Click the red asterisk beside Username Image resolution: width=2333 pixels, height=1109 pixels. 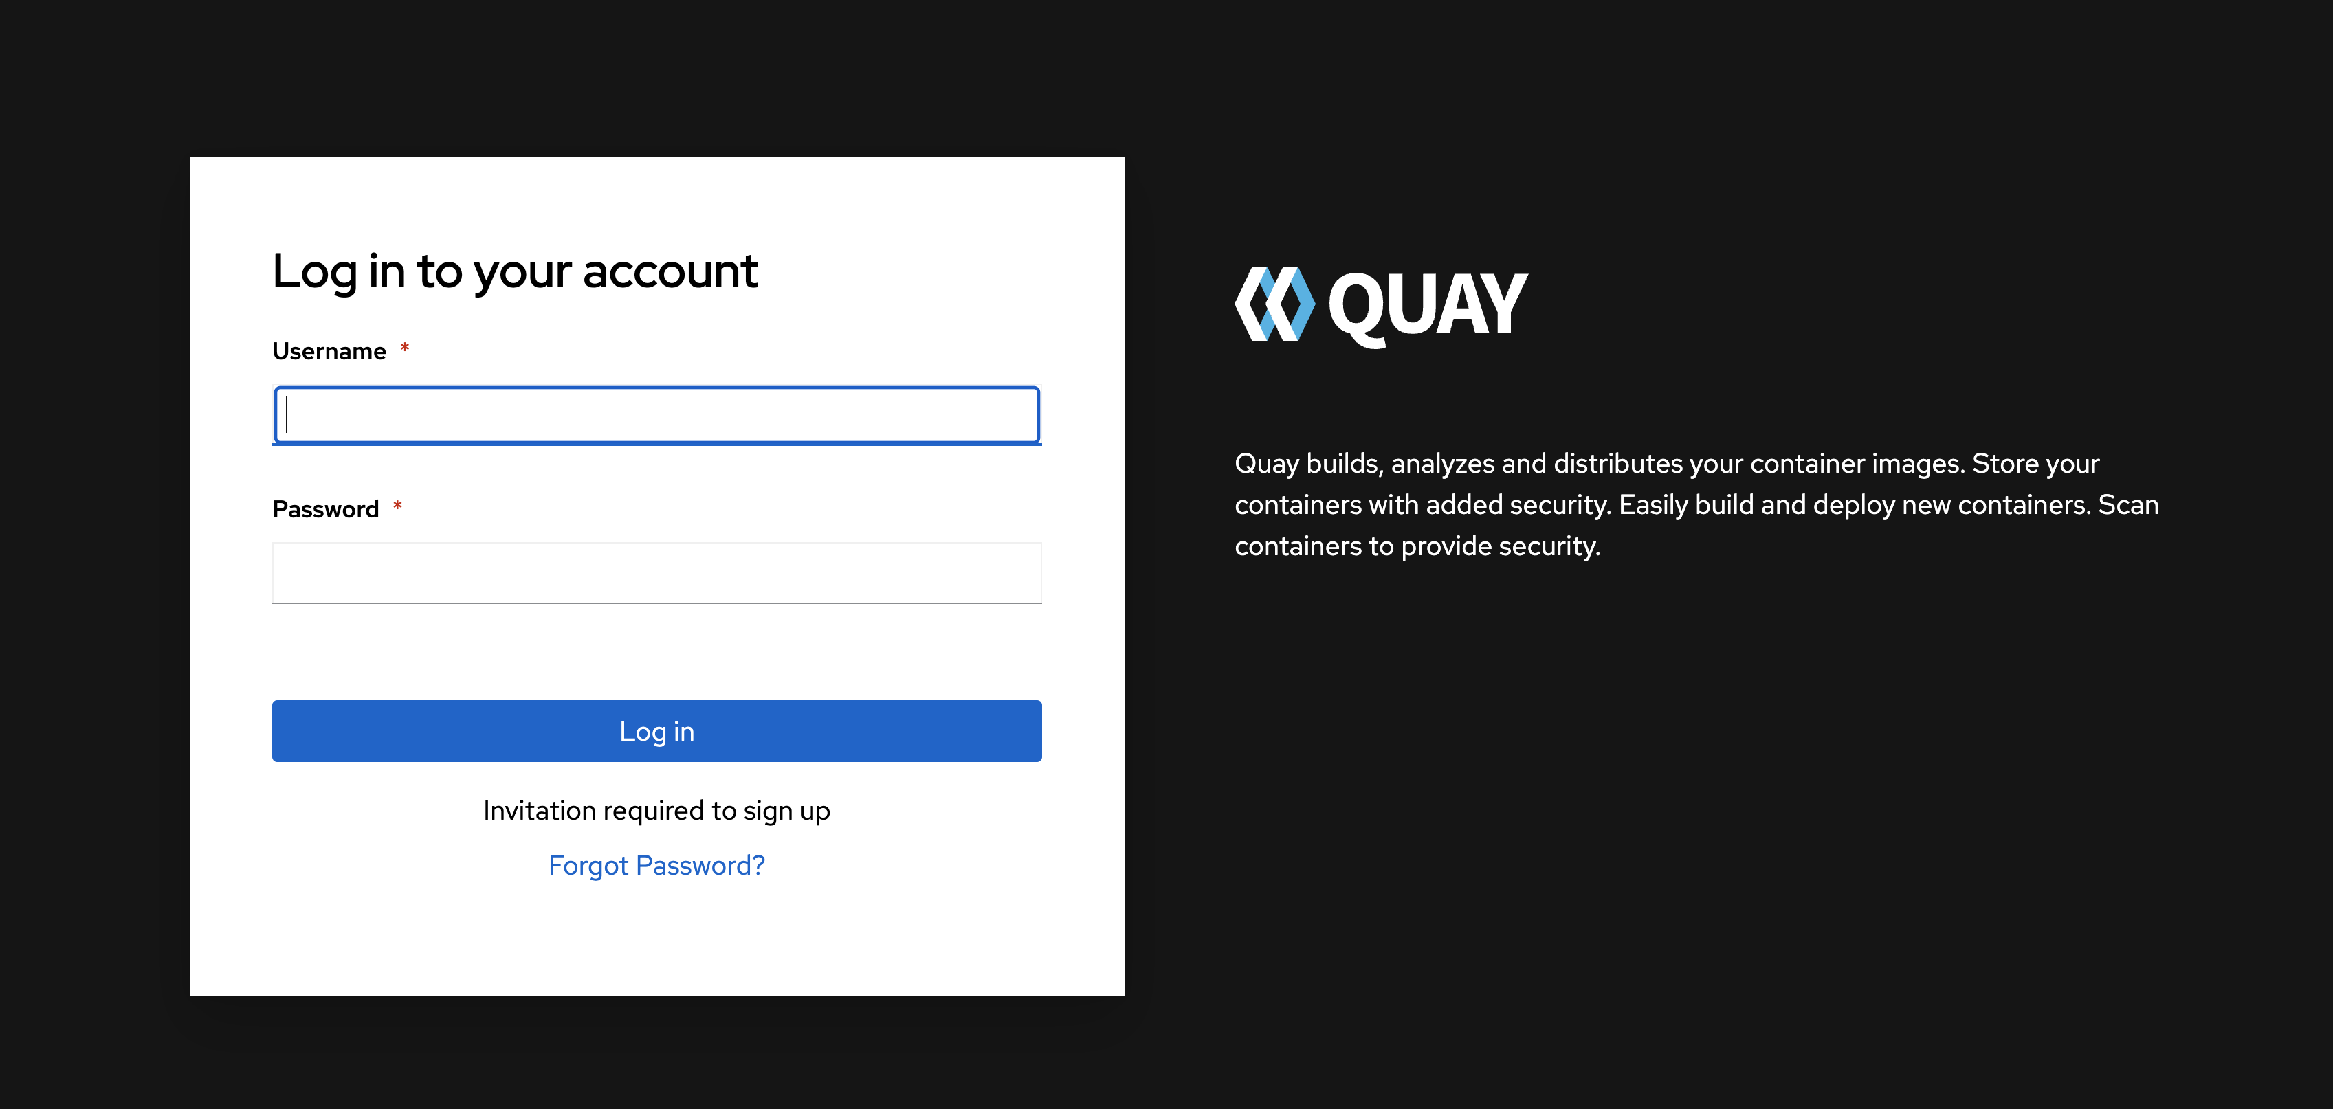pyautogui.click(x=405, y=348)
